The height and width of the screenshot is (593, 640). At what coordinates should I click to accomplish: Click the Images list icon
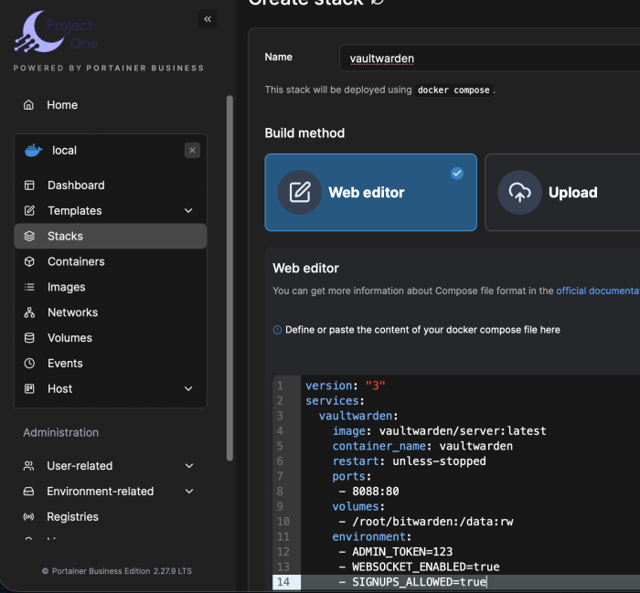[x=29, y=287]
